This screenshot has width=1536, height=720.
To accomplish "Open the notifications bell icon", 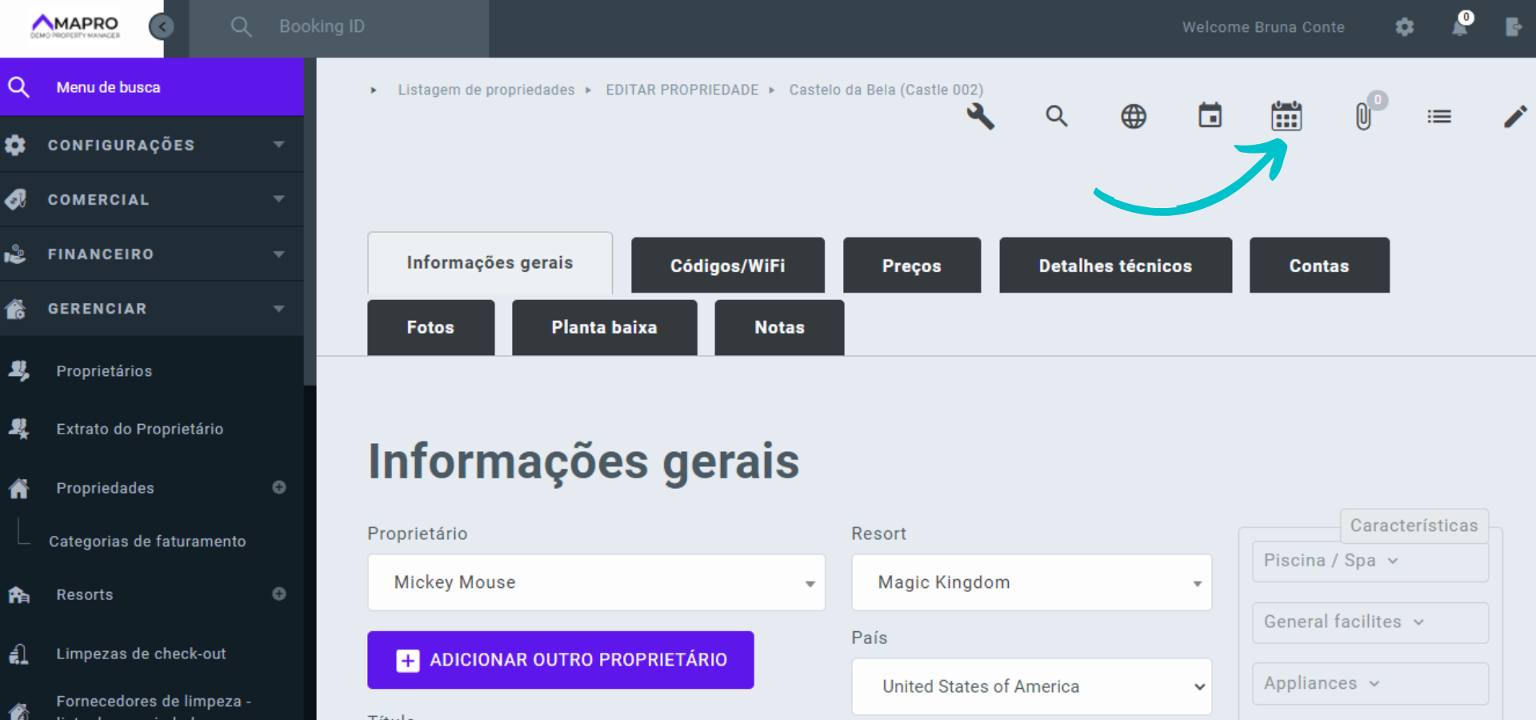I will point(1458,26).
